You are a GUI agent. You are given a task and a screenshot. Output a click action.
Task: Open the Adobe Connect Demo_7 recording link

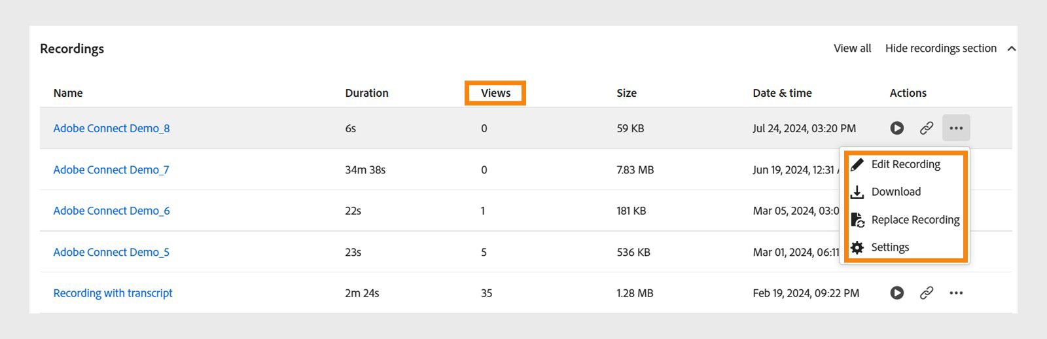(111, 170)
